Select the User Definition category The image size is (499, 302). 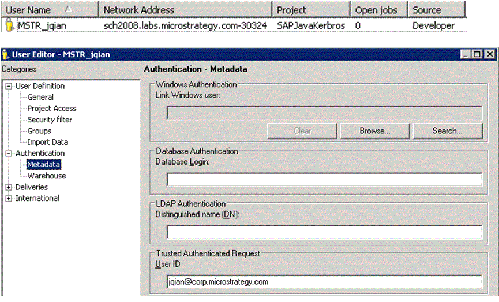[x=40, y=86]
